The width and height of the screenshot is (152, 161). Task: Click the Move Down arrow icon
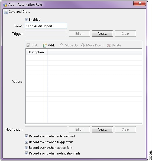click(x=83, y=45)
